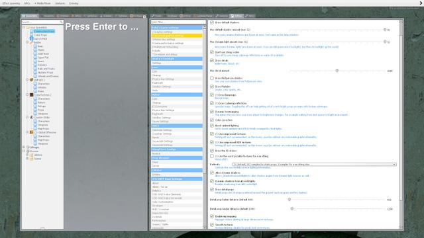
Task: Select the highlighted Utilities tab in right panel
Action: pyautogui.click(x=237, y=16)
